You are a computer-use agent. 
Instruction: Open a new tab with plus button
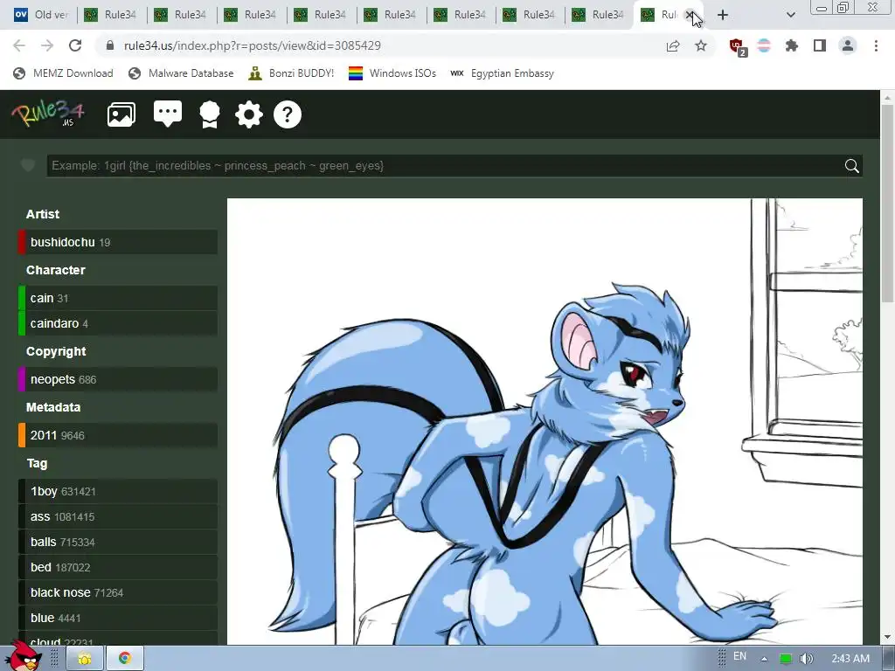[x=723, y=15]
